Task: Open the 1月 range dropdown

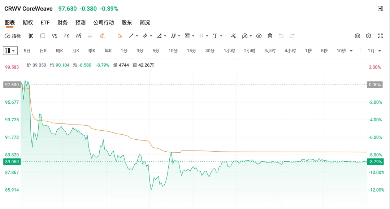Action: (374, 51)
